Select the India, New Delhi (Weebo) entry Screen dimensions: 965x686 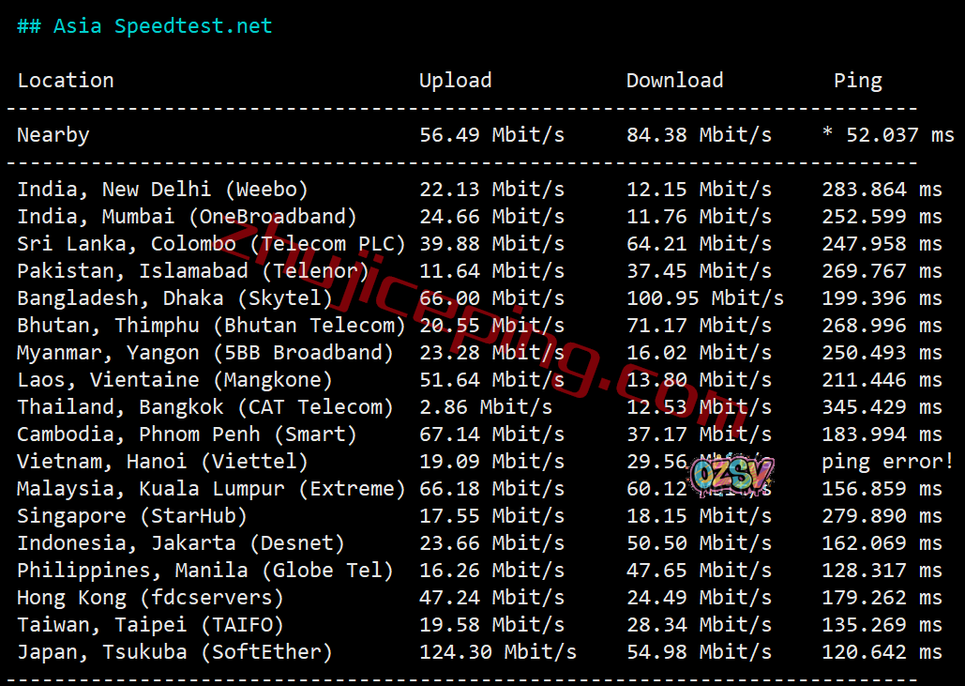pyautogui.click(x=162, y=190)
